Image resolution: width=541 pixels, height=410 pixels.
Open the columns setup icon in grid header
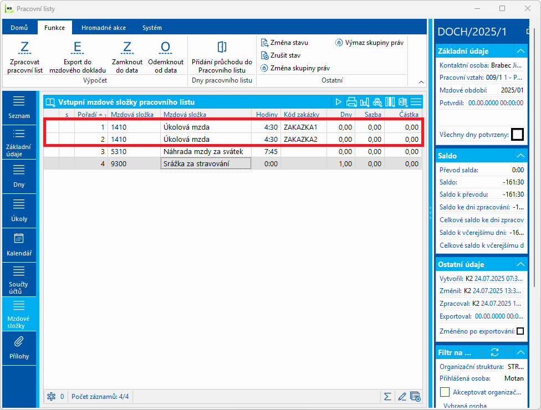pos(390,102)
